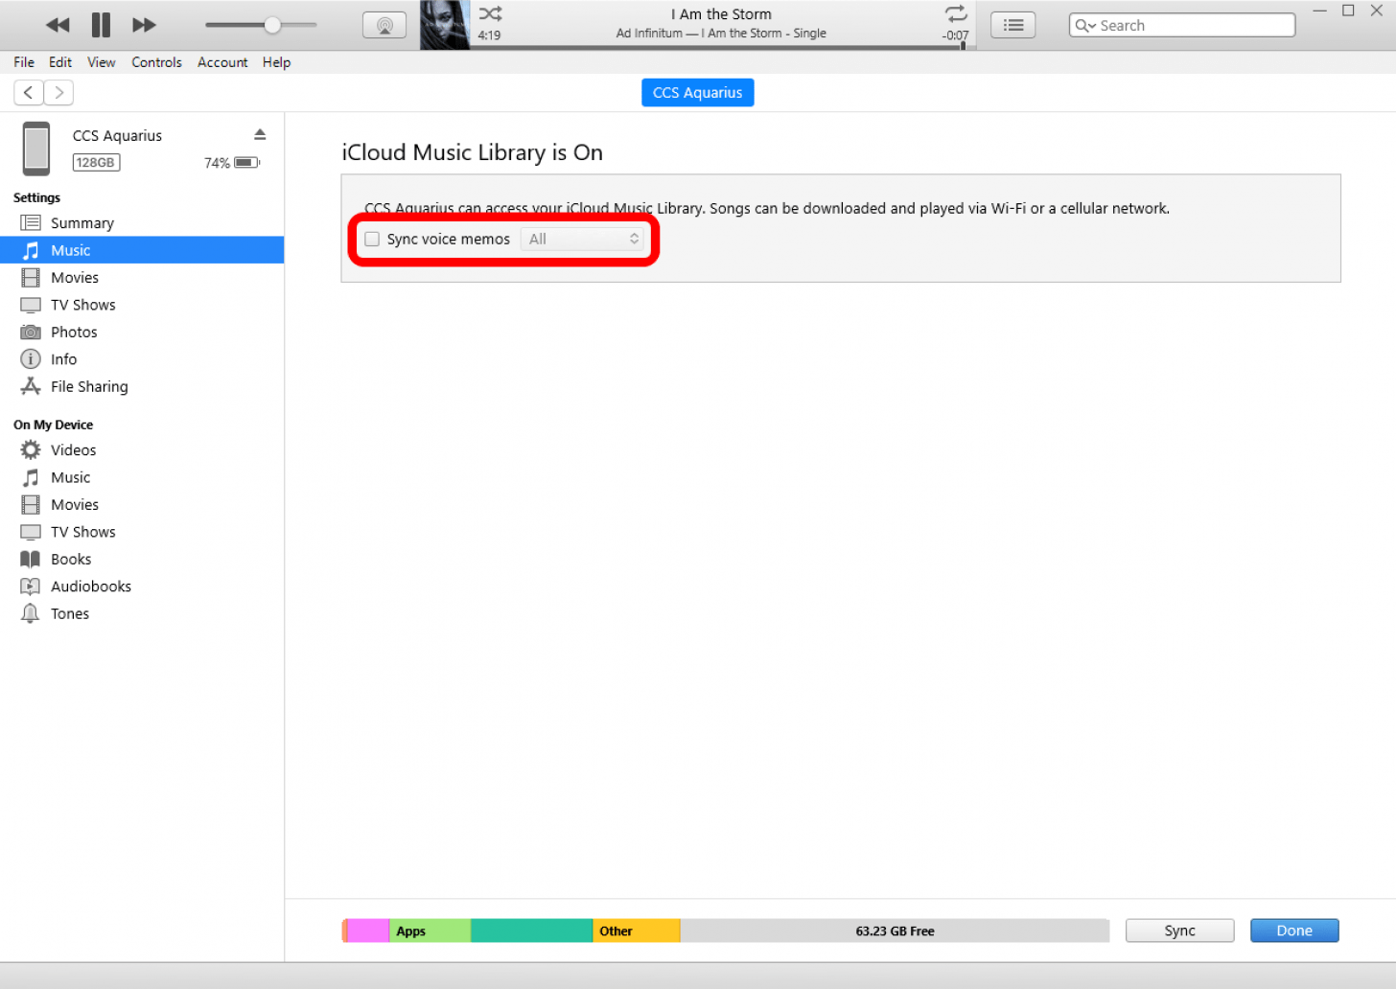This screenshot has height=989, width=1396.
Task: Open the Photos settings in the sidebar
Action: [x=74, y=332]
